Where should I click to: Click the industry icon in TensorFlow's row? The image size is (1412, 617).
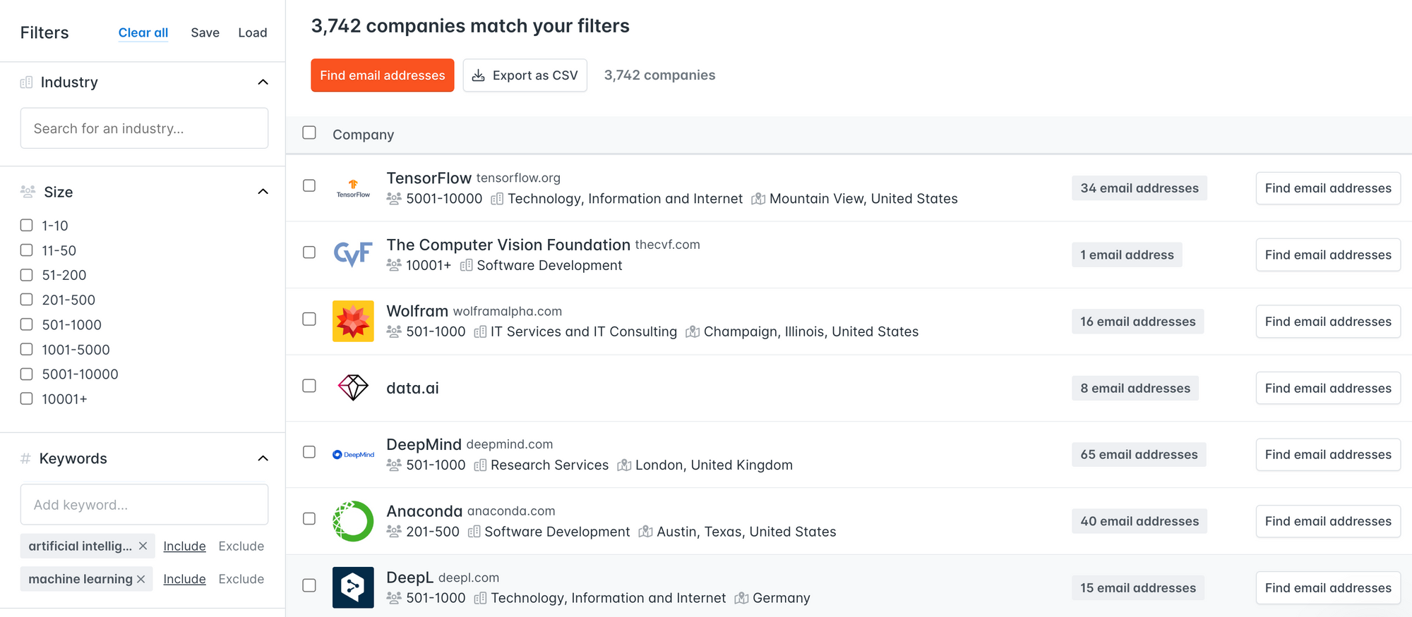pos(497,199)
